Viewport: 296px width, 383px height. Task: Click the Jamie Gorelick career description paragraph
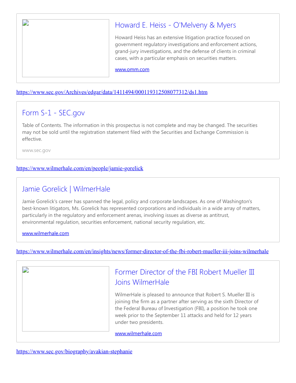tap(141, 211)
